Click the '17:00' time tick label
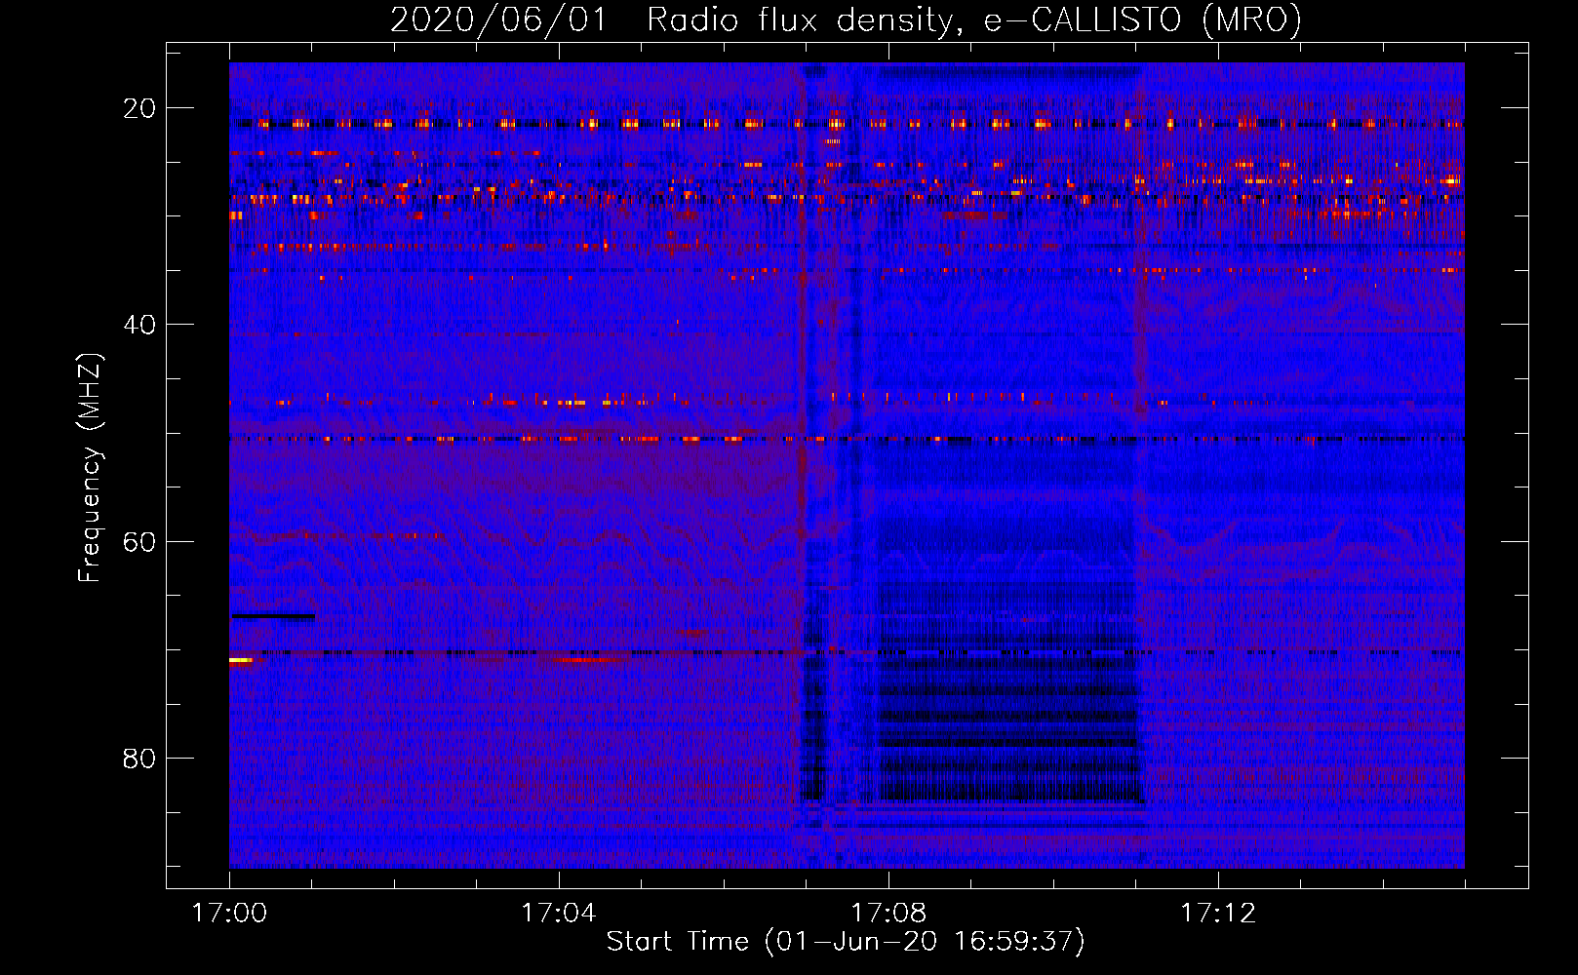 click(229, 913)
